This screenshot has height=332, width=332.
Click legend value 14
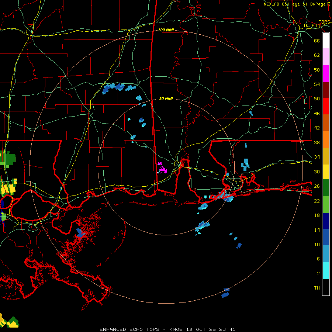317,230
